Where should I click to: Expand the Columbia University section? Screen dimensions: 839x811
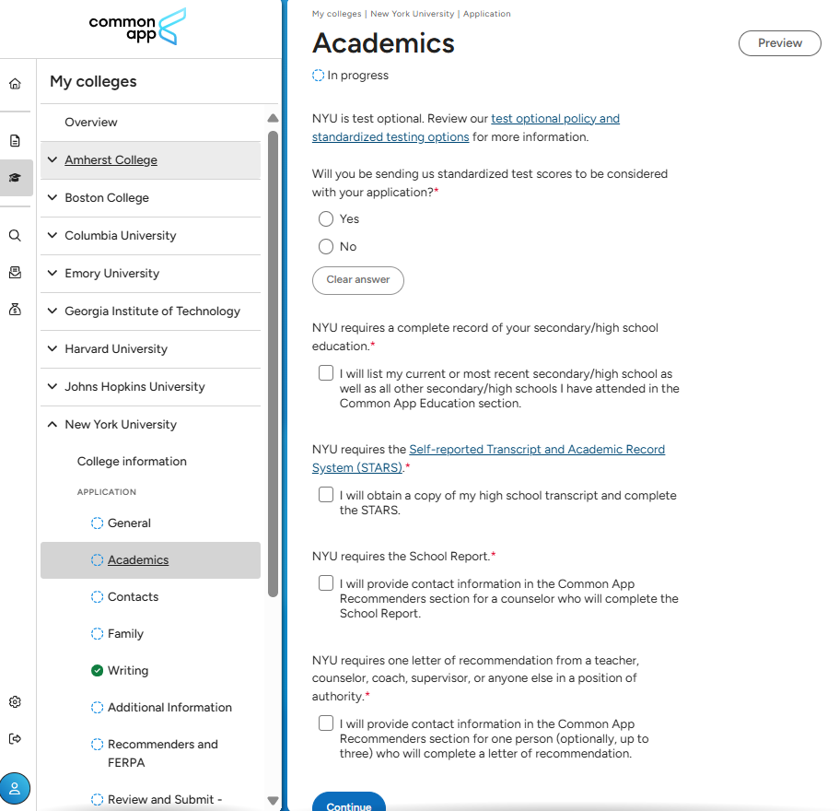tap(52, 236)
